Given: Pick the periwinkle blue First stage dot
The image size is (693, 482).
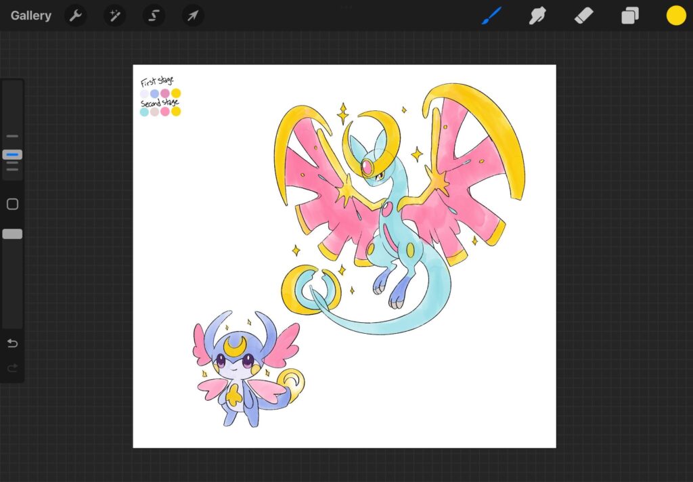Looking at the screenshot, I should pyautogui.click(x=154, y=93).
